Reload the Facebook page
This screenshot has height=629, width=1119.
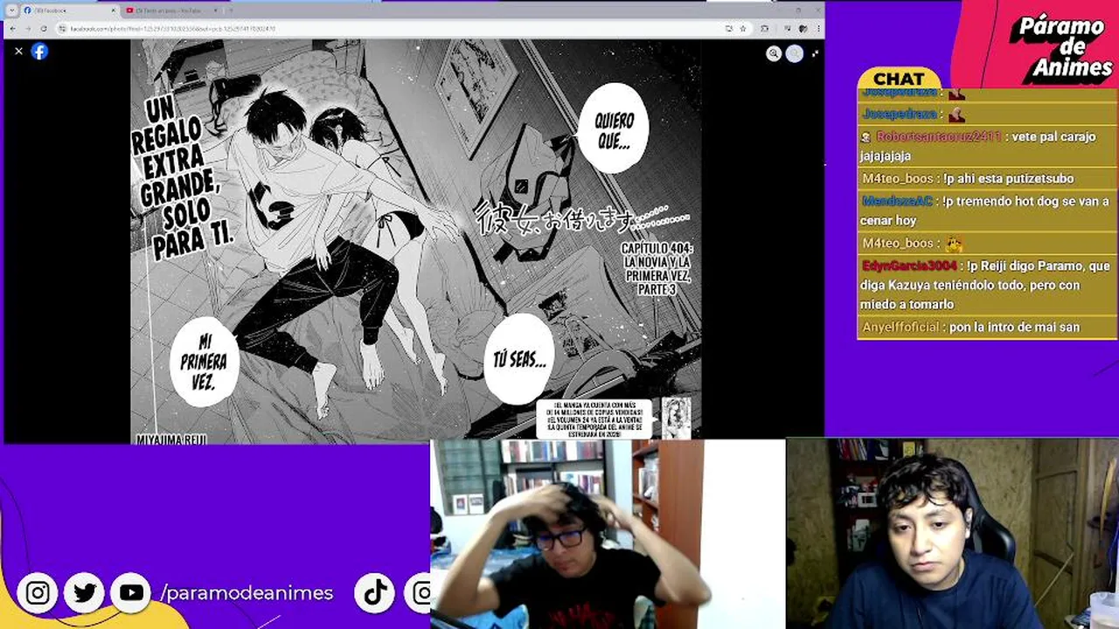[x=44, y=29]
